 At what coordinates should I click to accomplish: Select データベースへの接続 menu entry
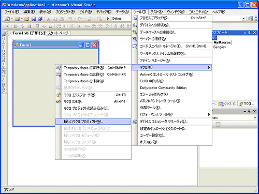(x=172, y=32)
